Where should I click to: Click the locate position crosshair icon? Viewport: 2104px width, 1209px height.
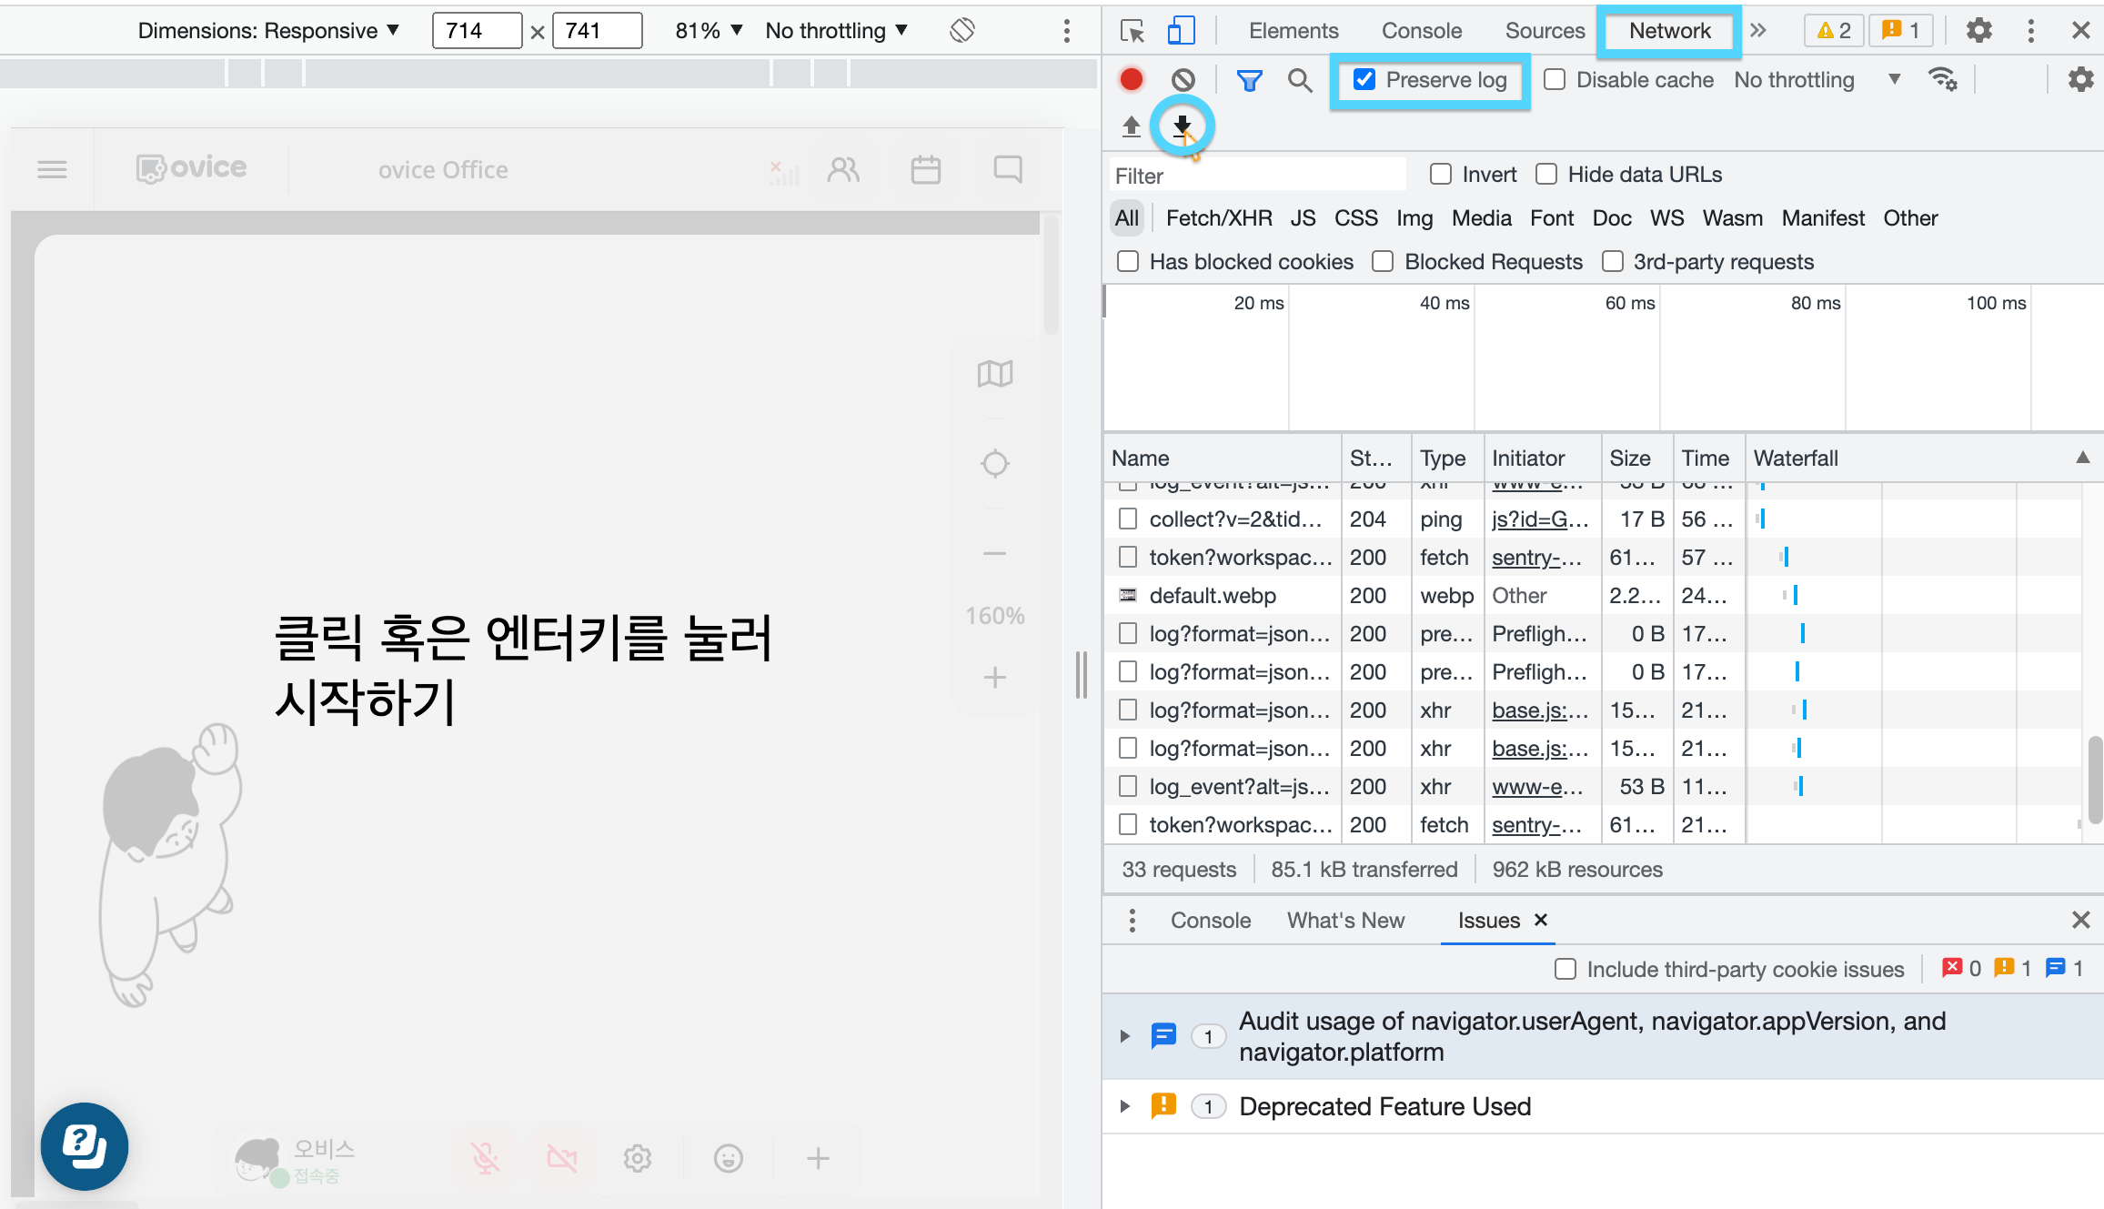pyautogui.click(x=995, y=464)
